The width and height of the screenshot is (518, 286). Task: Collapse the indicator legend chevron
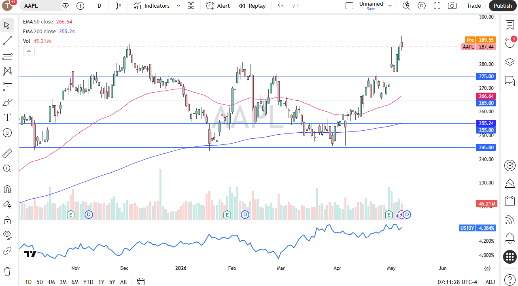tap(29, 51)
